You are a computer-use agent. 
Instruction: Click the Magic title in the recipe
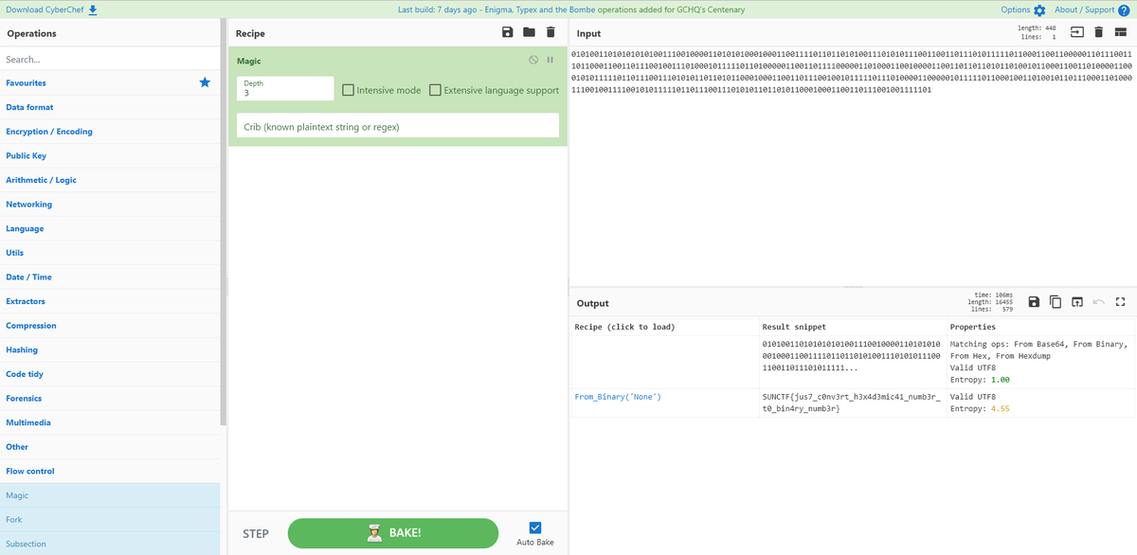pos(248,61)
